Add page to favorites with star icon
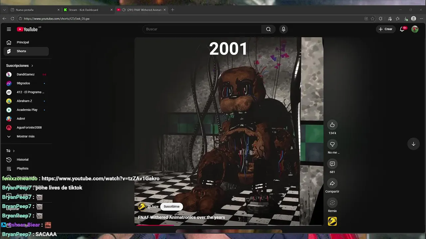The width and height of the screenshot is (426, 239). point(372,19)
